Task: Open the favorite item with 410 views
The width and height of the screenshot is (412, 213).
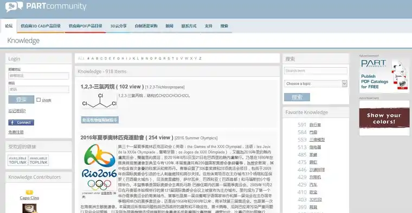Action: [313, 192]
